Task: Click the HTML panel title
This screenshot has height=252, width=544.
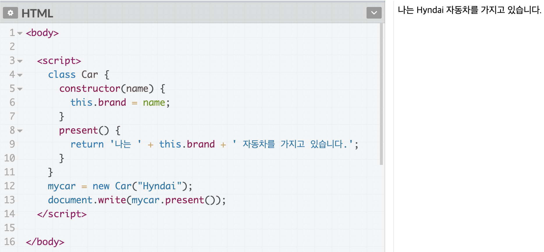Action: 37,13
